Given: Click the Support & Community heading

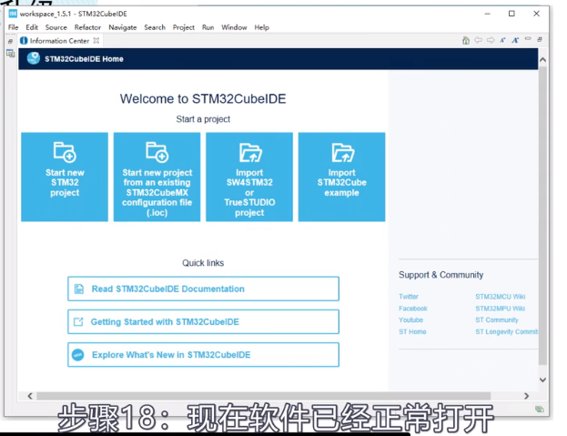Looking at the screenshot, I should pyautogui.click(x=440, y=275).
